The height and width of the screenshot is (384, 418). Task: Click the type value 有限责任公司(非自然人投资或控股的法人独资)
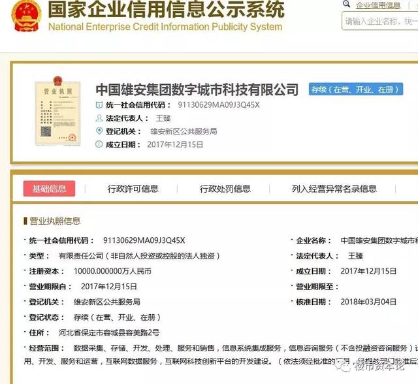[139, 256]
